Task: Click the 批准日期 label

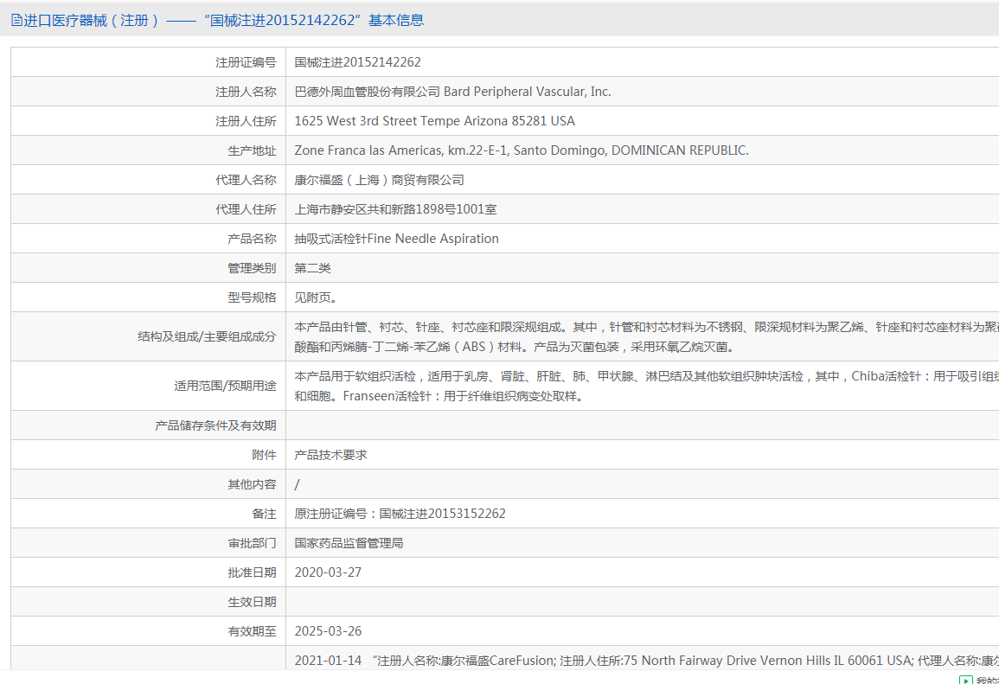Action: [x=253, y=572]
